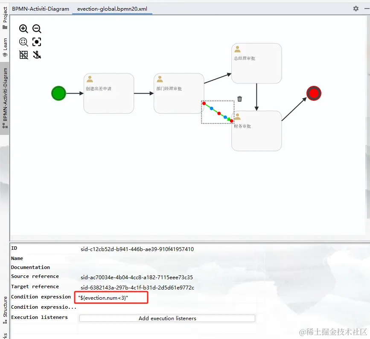Image resolution: width=370 pixels, height=339 pixels.
Task: Click the center/fit diagram target icon
Action: coord(37,42)
